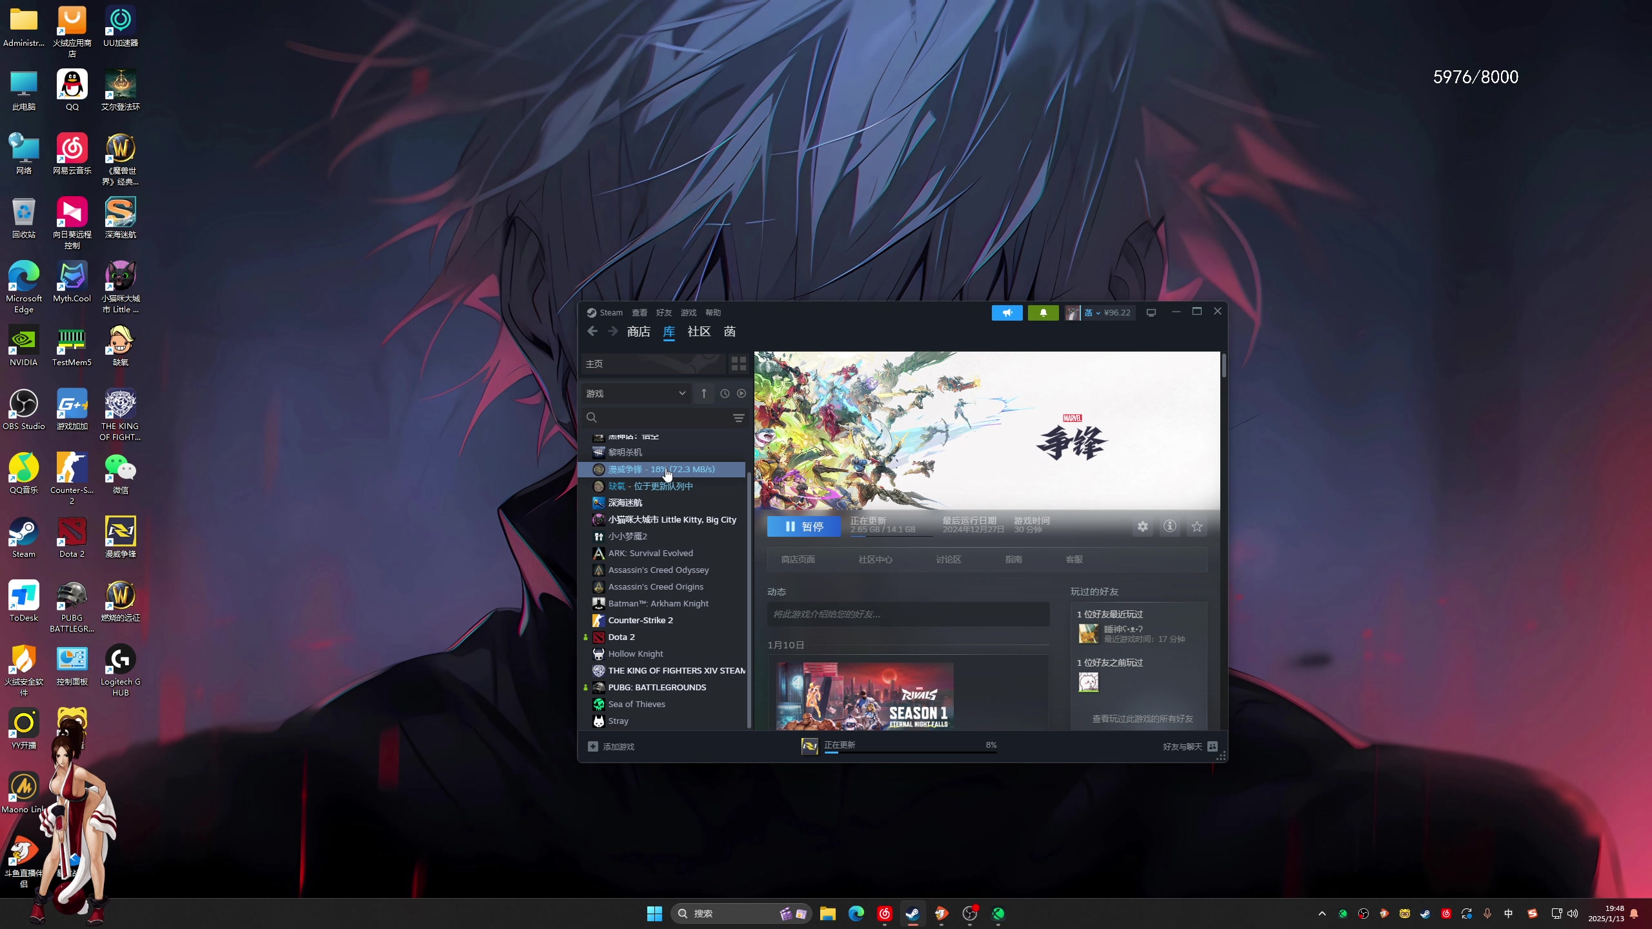This screenshot has width=1652, height=929.
Task: Open 网易云音乐 desktop icon
Action: click(x=72, y=154)
